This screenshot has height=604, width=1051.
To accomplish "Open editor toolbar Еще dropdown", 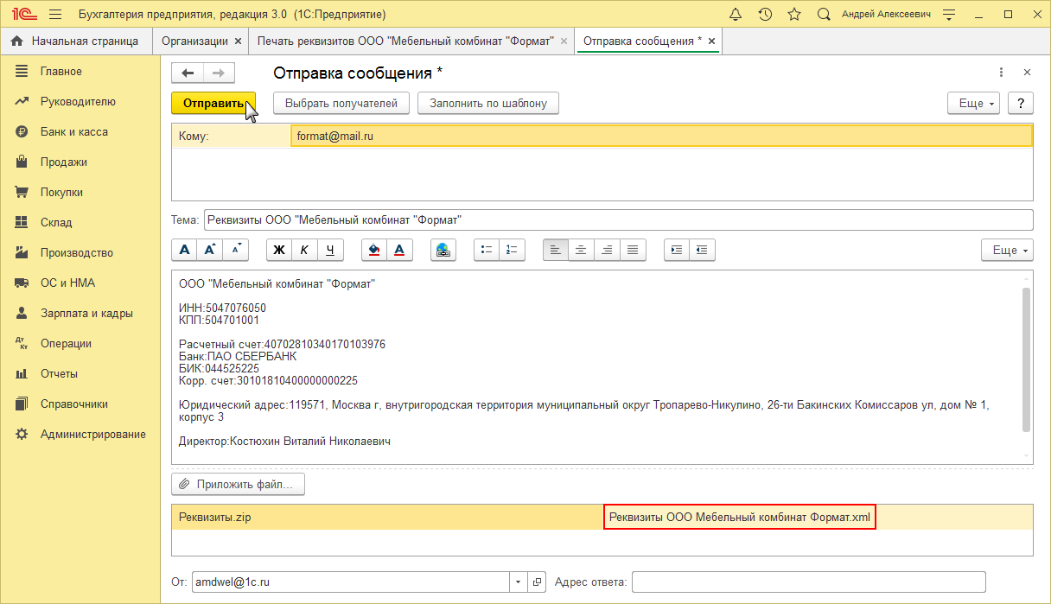I will [1008, 250].
